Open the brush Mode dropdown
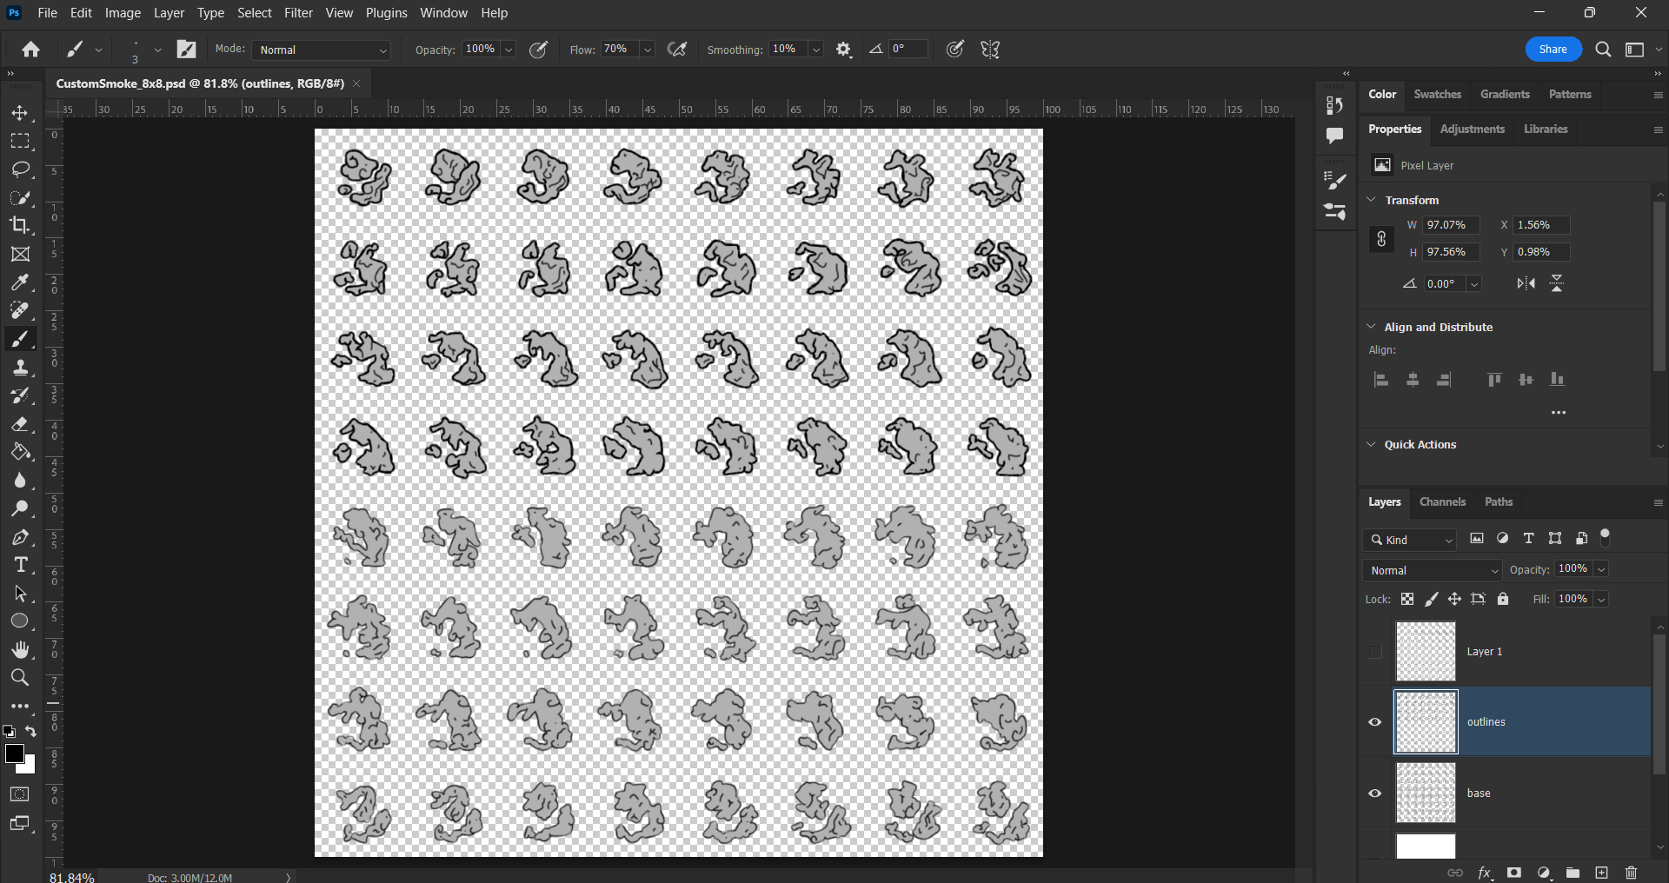This screenshot has height=883, width=1669. tap(322, 50)
